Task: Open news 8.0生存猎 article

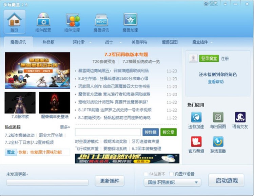Action: [x=113, y=79]
